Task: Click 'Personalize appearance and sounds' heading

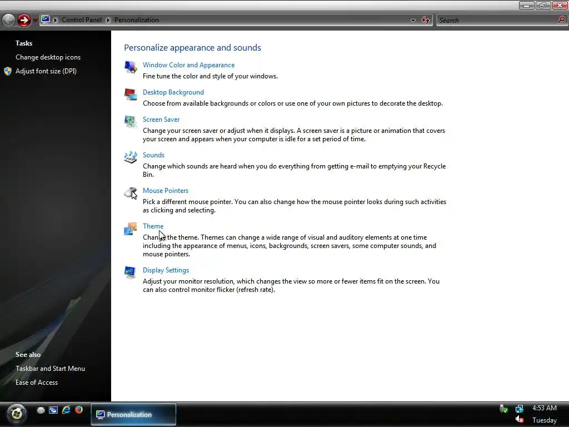Action: click(192, 48)
